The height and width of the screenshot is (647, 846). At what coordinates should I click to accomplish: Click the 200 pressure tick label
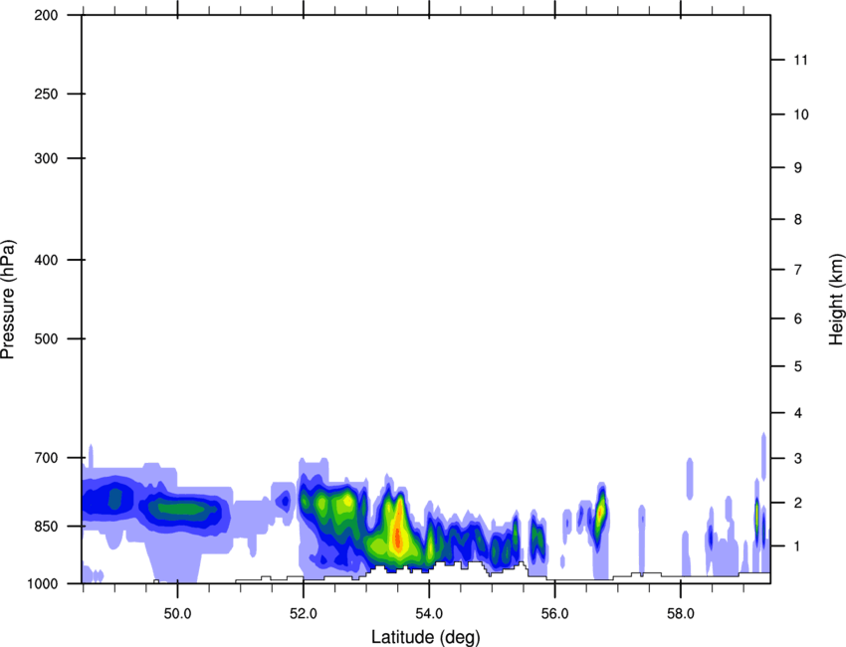pos(46,15)
